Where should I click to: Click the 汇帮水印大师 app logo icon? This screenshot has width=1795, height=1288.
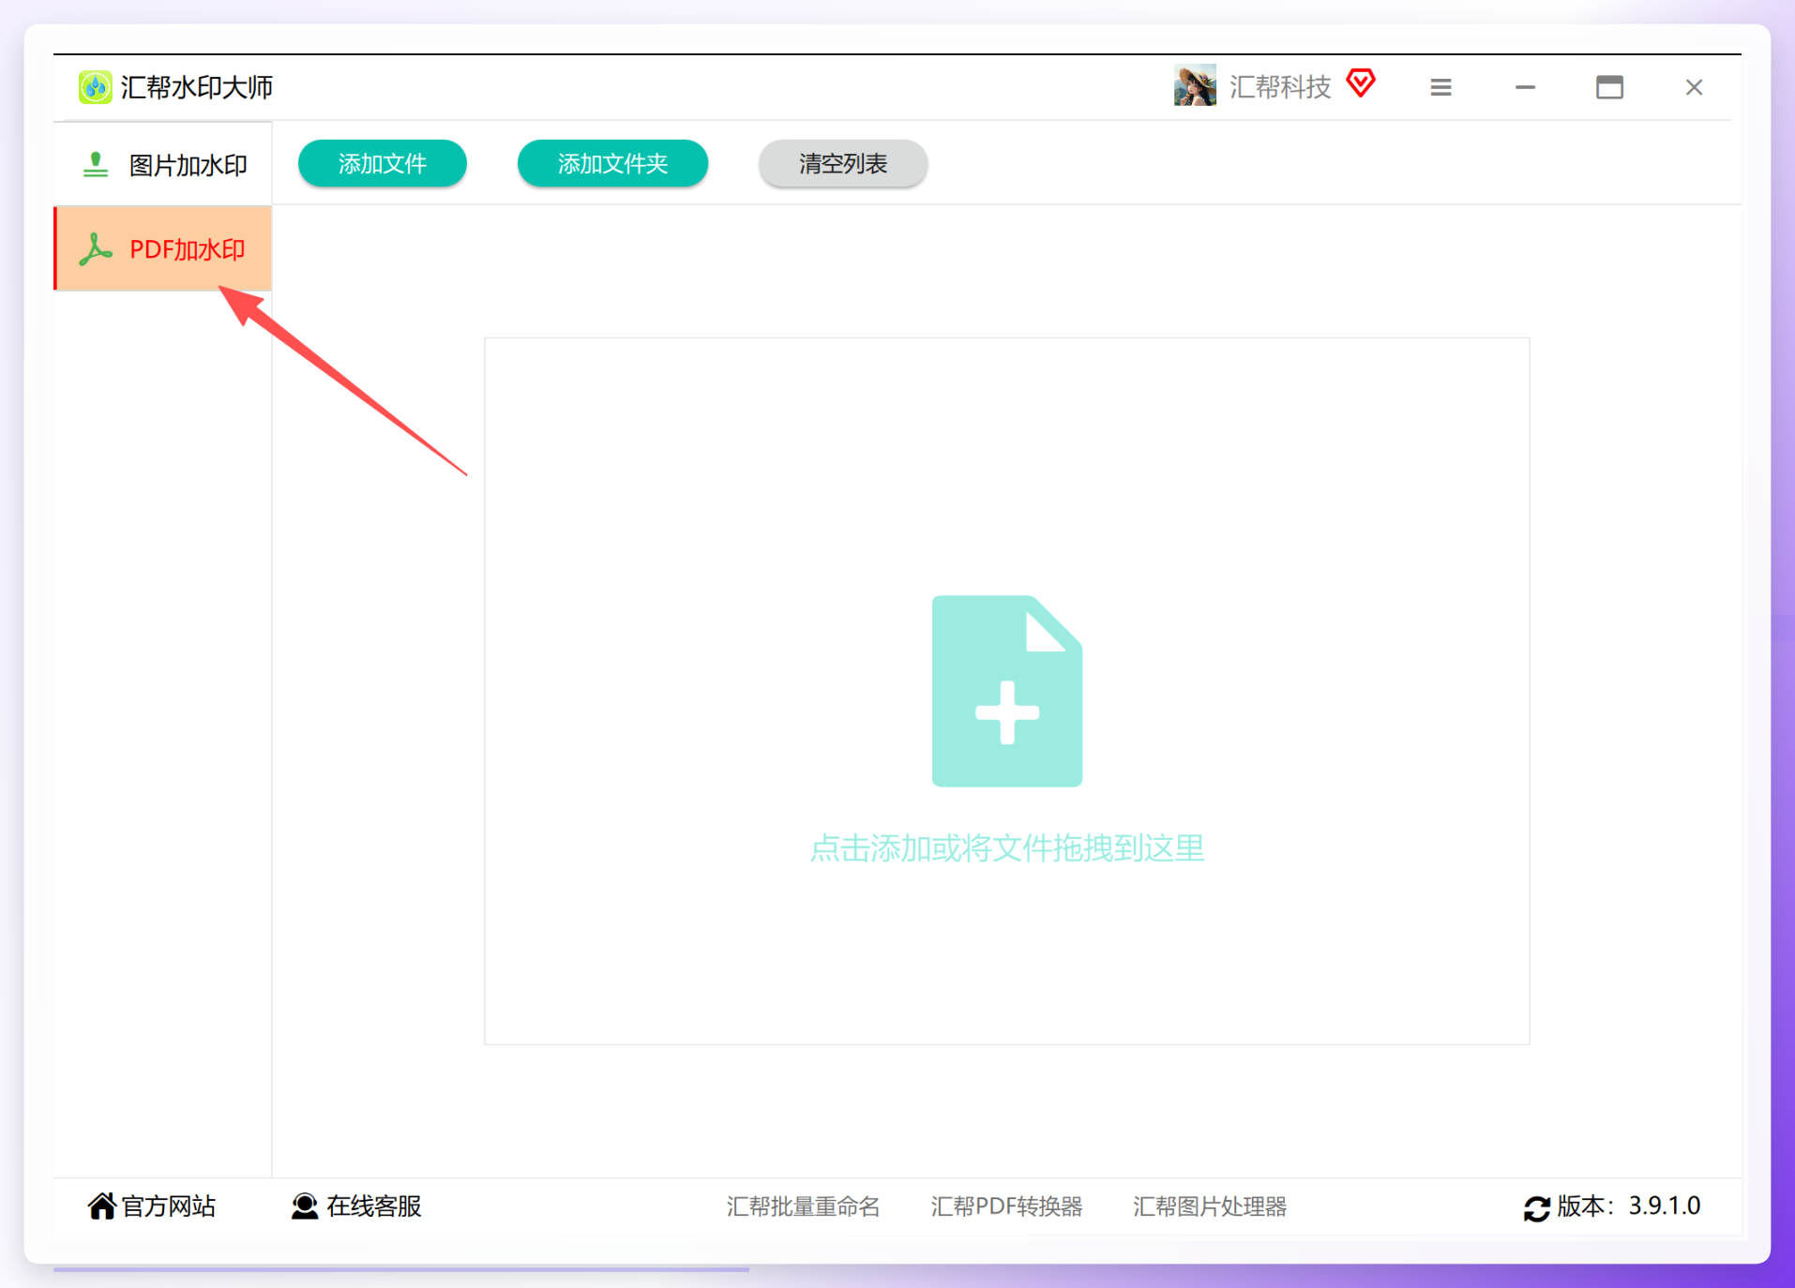click(x=95, y=87)
